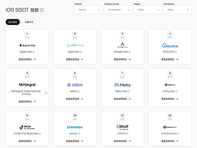197x148 pixels.
Task: Click info icon beside Liftoff name
Action: [127, 134]
